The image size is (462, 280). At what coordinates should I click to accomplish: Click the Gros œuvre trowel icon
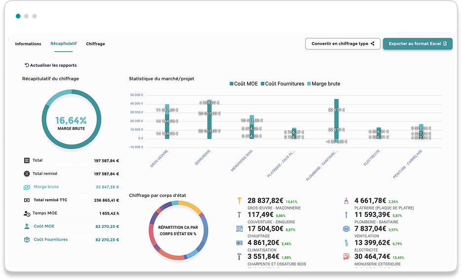pyautogui.click(x=239, y=201)
